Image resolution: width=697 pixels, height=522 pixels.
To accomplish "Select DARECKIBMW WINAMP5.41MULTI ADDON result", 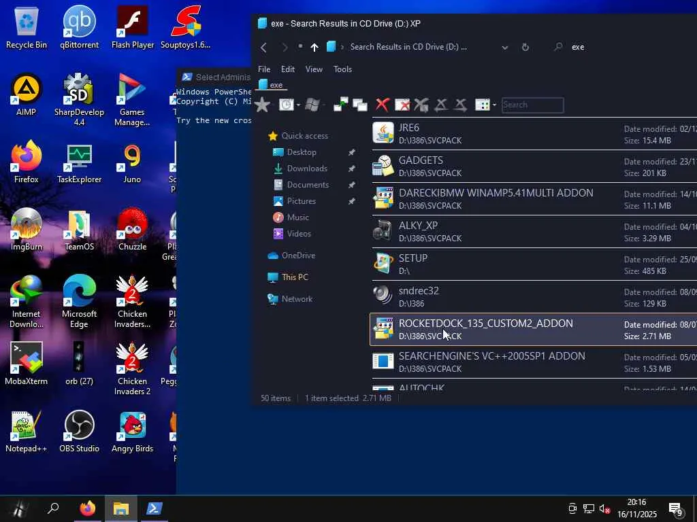I will (534, 199).
